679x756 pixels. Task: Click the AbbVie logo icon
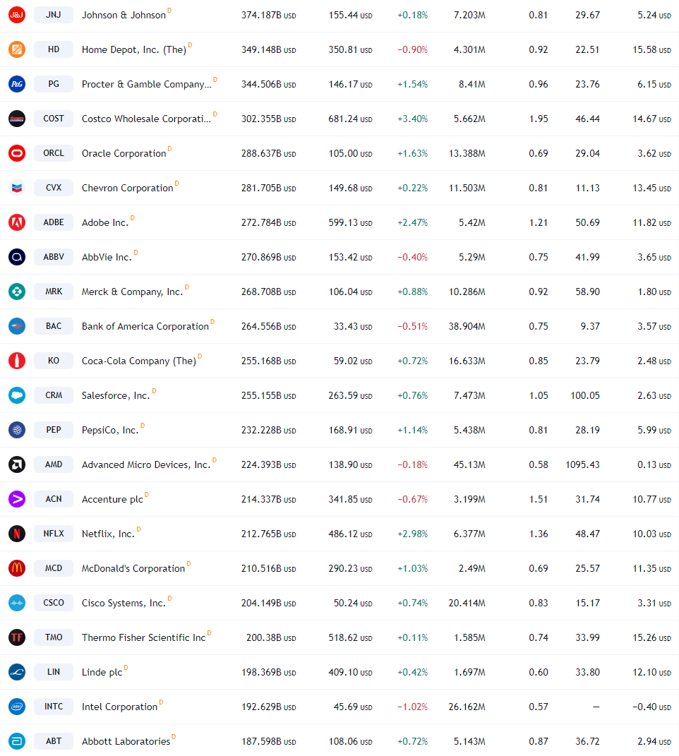[17, 257]
